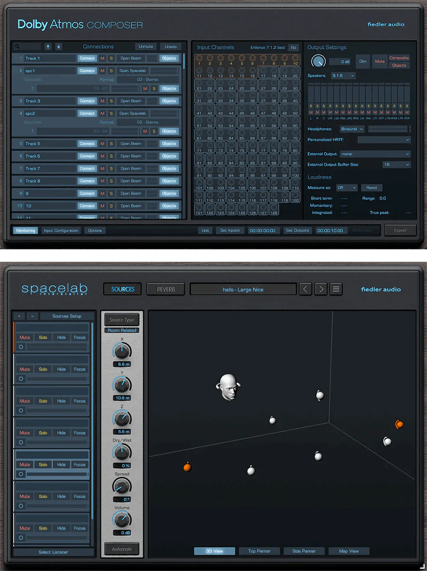Click the minus icon in Sources Setup
This screenshot has width=427, height=571.
32,316
